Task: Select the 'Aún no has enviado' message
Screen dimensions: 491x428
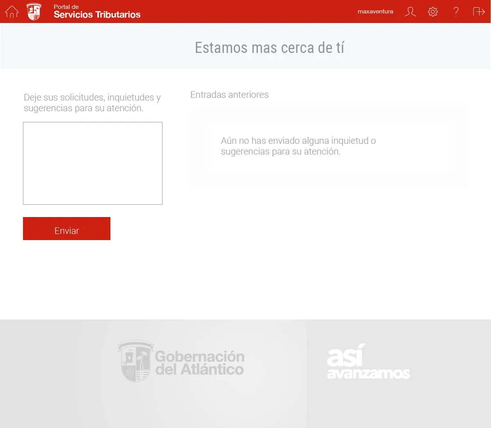Action: coord(298,146)
